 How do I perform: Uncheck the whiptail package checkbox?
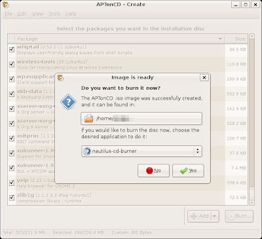pyautogui.click(x=12, y=50)
